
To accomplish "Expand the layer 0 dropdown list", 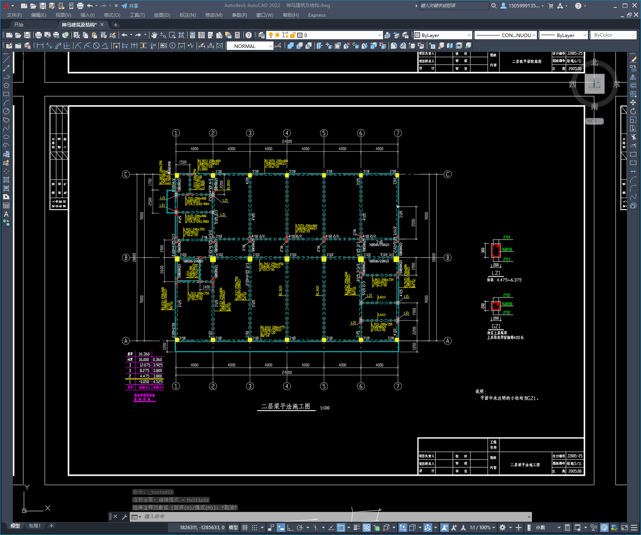I will (x=380, y=35).
